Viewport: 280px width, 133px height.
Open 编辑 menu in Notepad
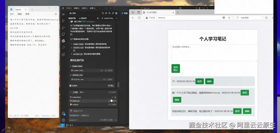pos(19,14)
